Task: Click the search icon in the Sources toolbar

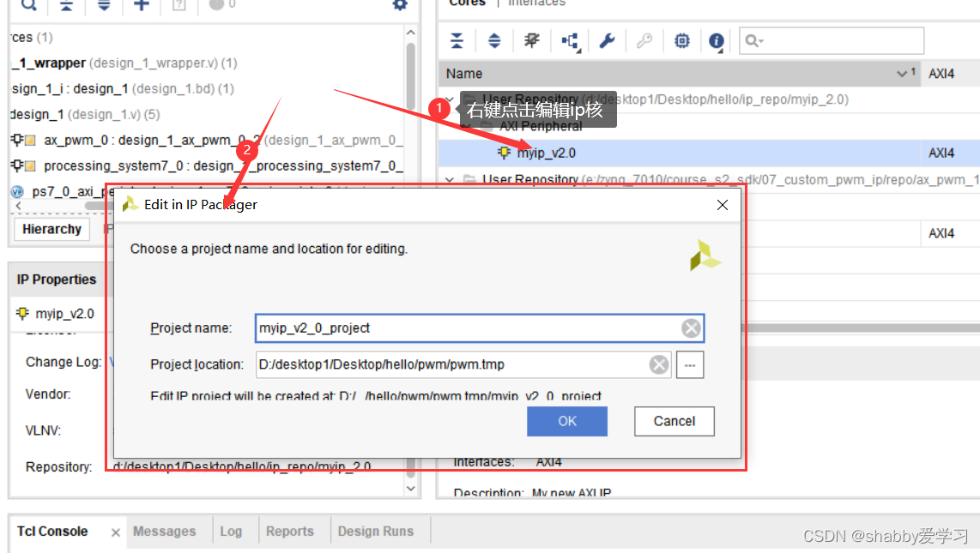Action: [x=29, y=5]
